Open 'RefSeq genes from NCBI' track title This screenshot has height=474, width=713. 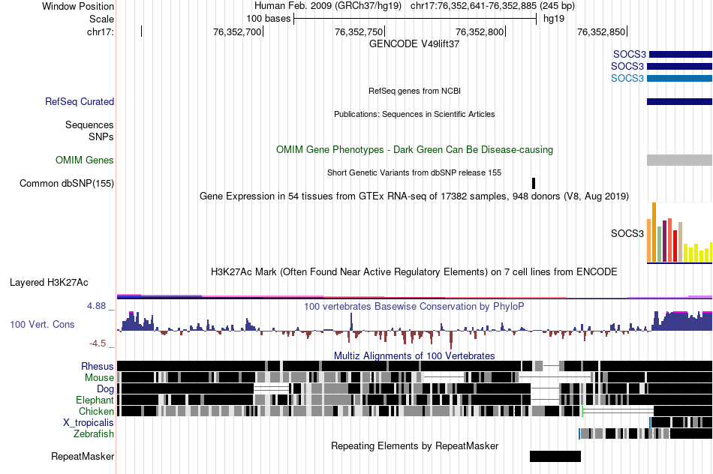click(414, 91)
